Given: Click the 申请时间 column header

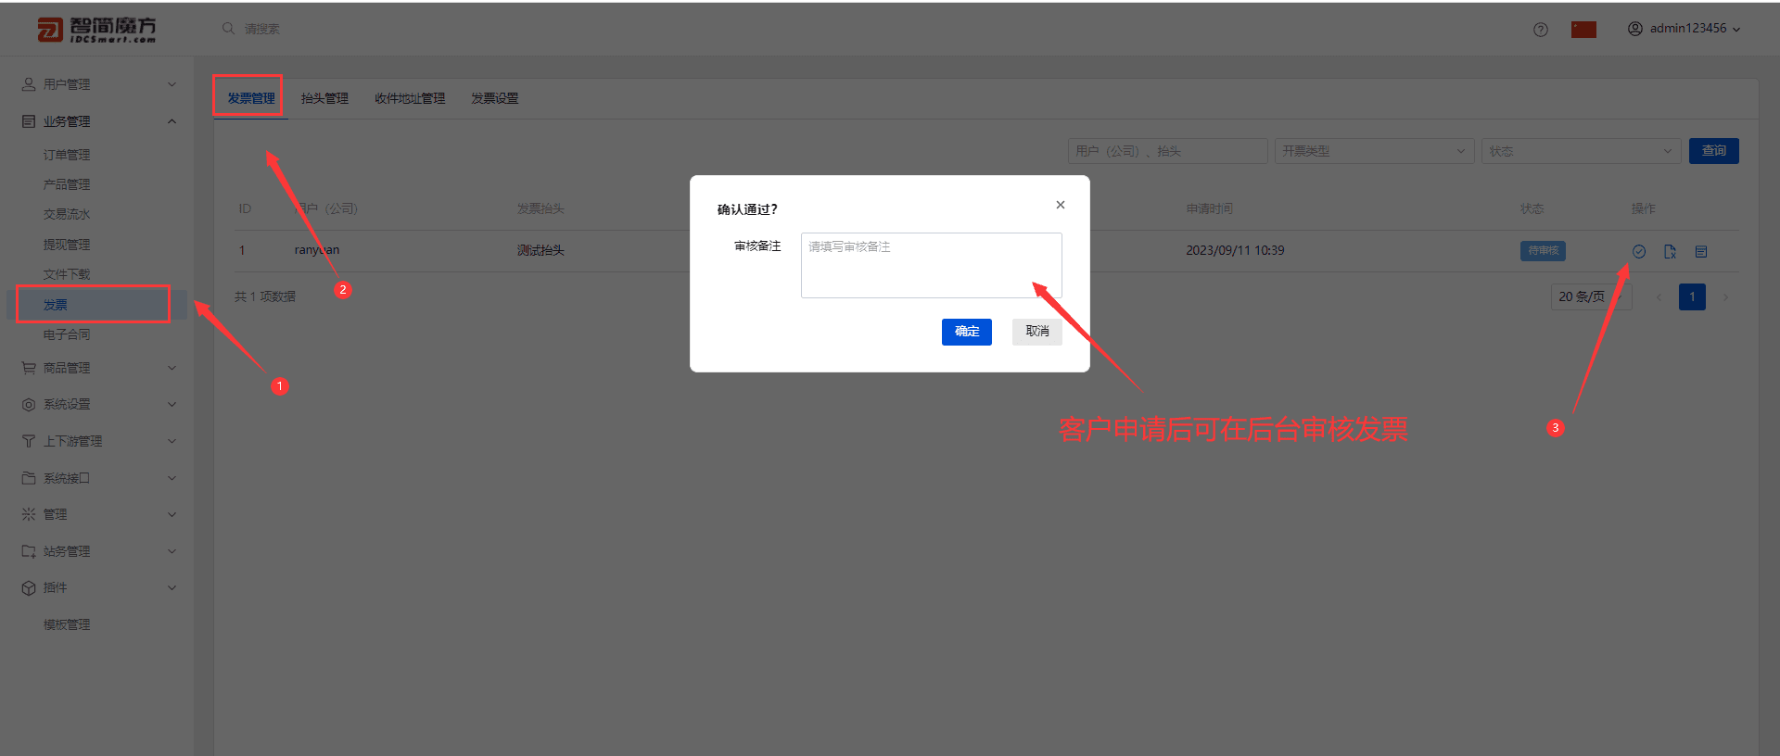Looking at the screenshot, I should click(1210, 208).
